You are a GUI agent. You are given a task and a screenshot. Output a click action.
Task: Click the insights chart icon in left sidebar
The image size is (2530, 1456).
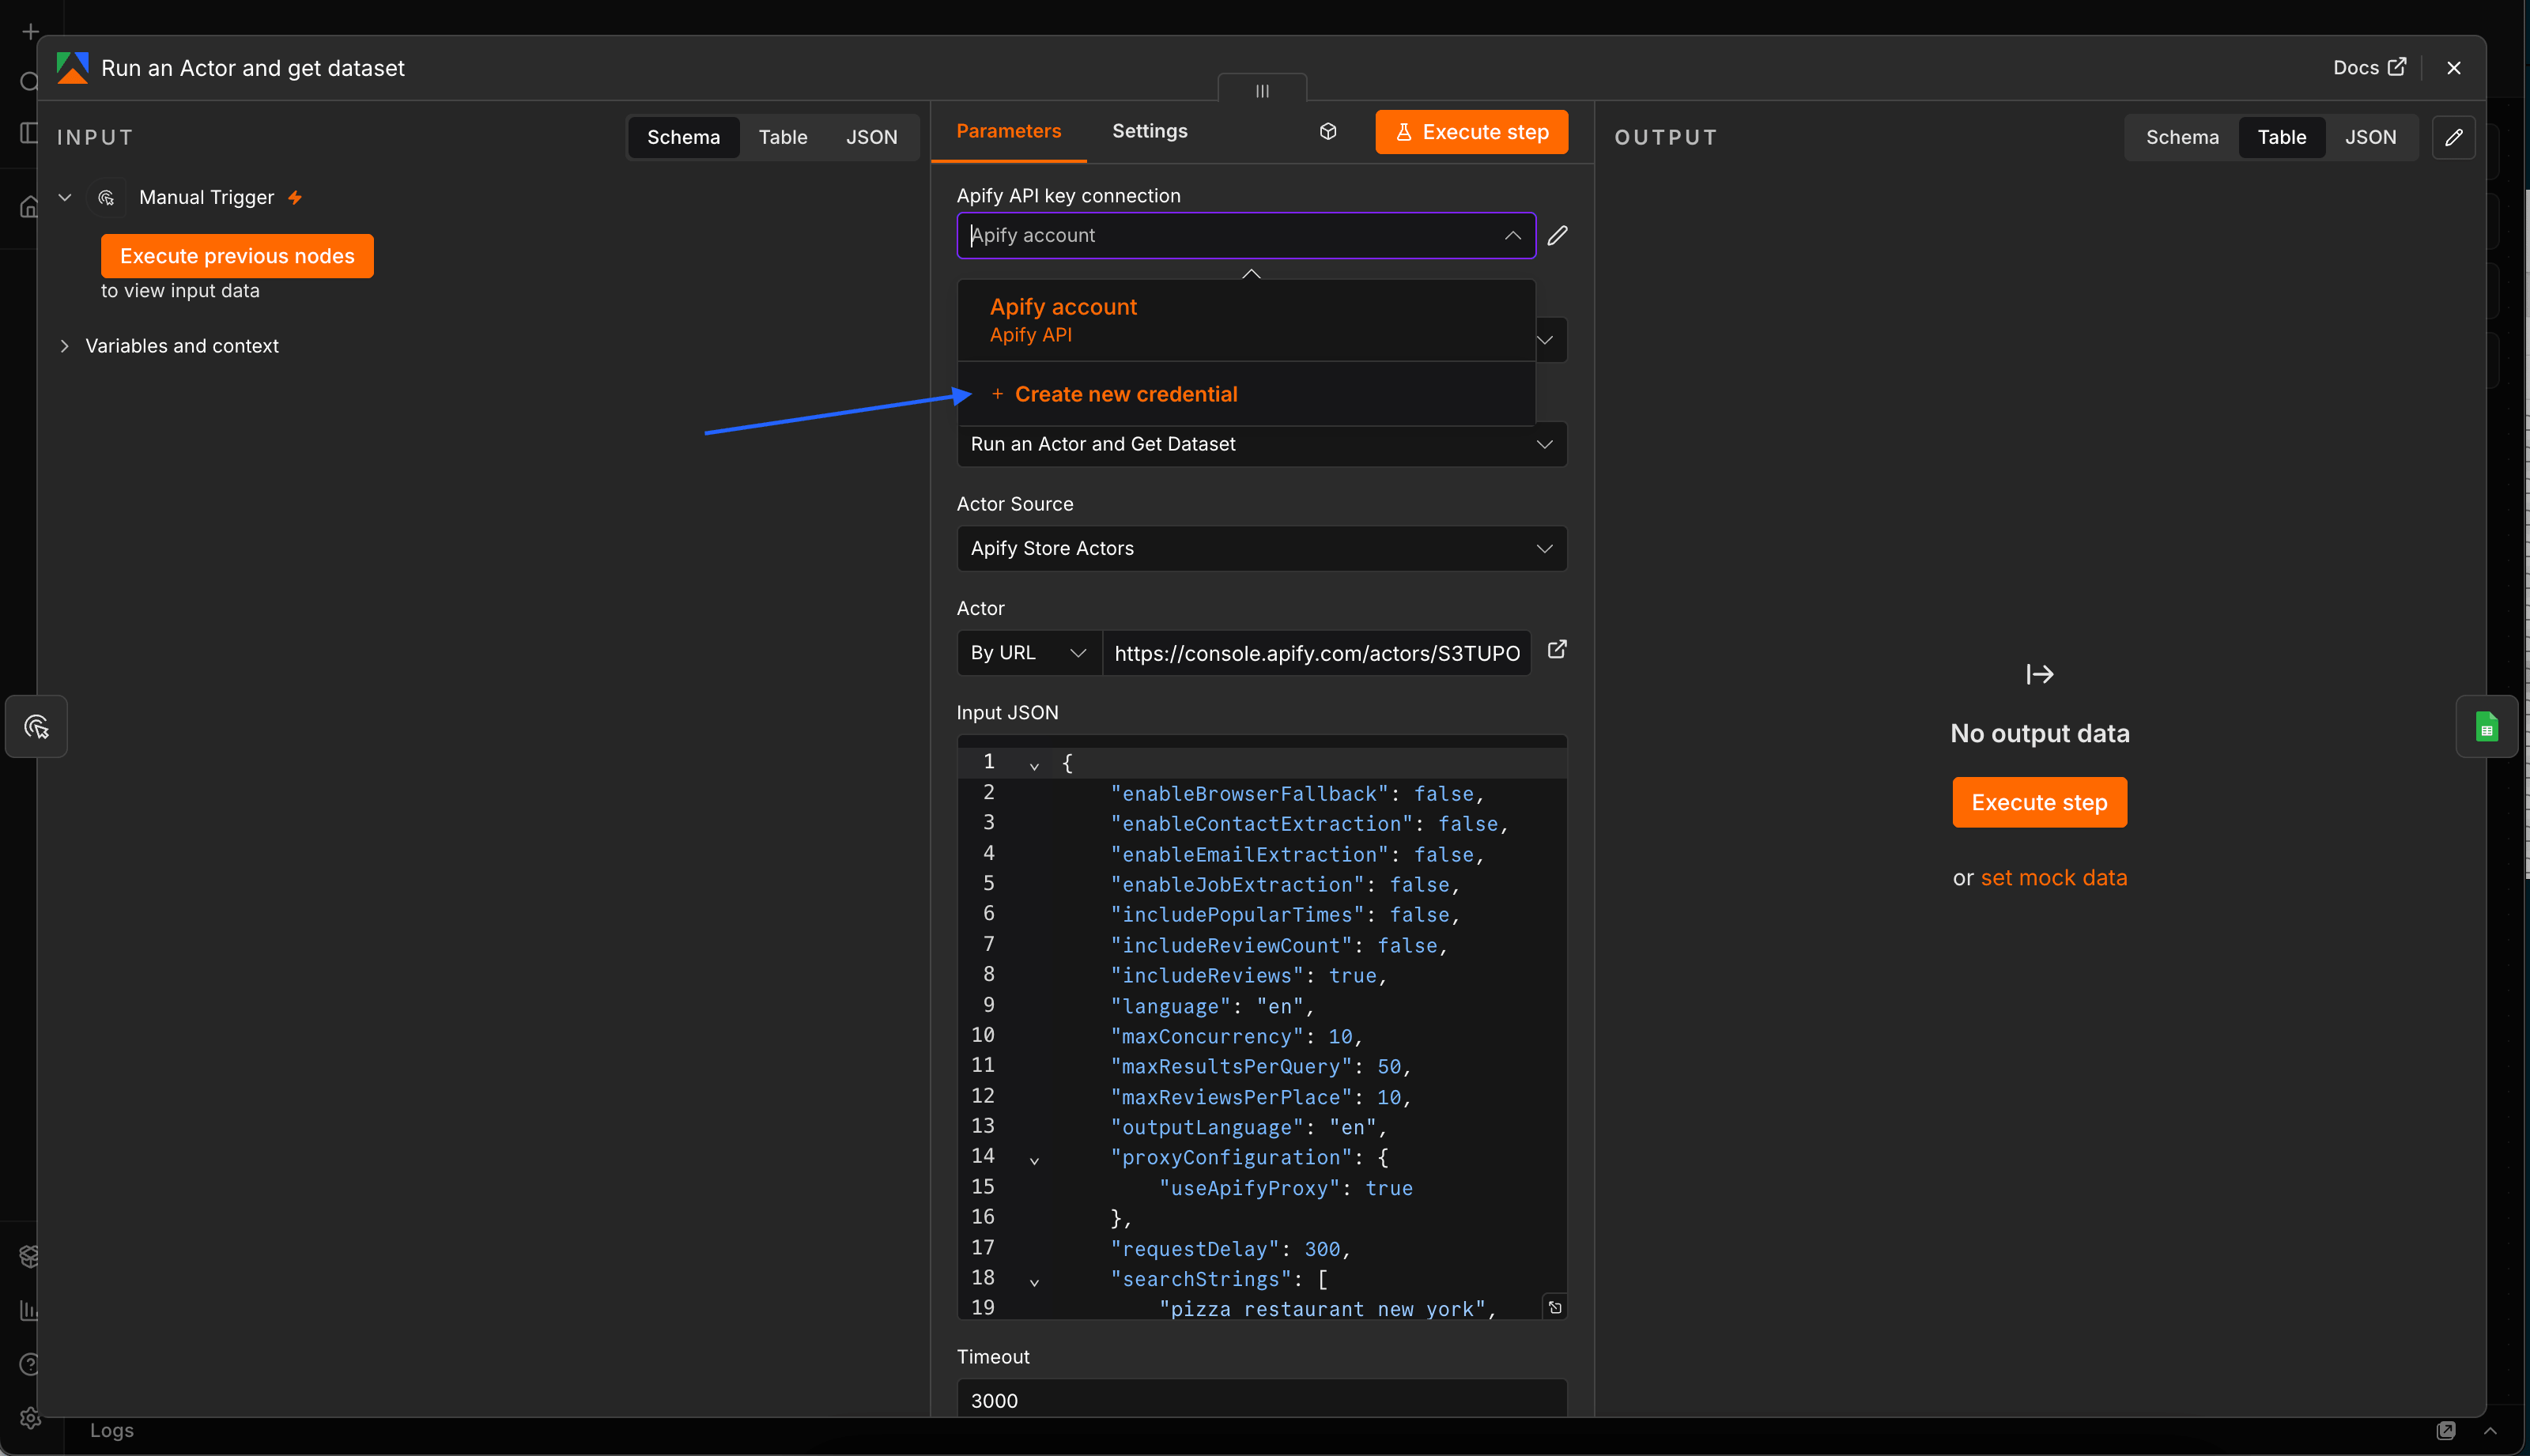click(30, 1310)
